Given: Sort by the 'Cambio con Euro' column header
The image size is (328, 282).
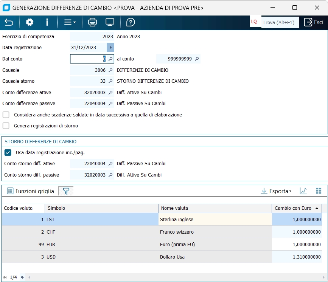Looking at the screenshot, I should click(x=293, y=208).
